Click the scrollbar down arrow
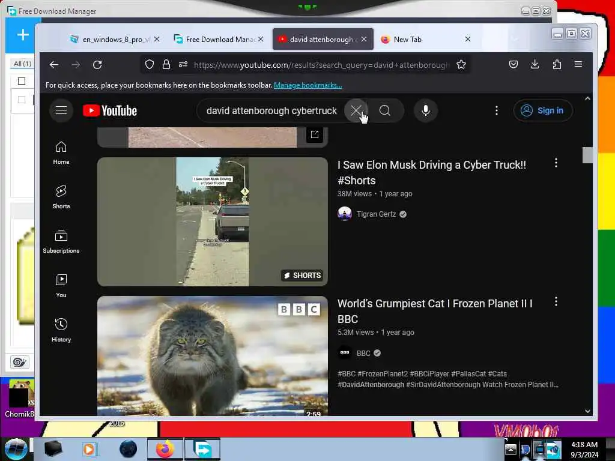 (x=587, y=411)
